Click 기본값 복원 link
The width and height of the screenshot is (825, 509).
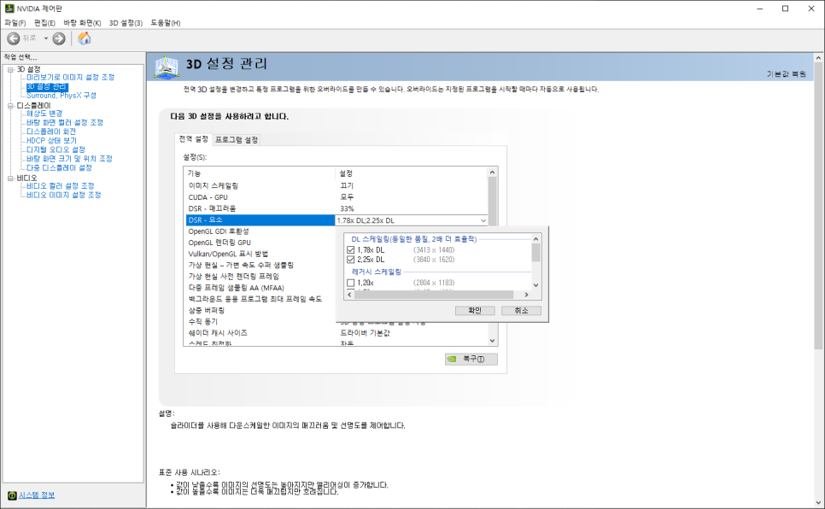click(786, 74)
